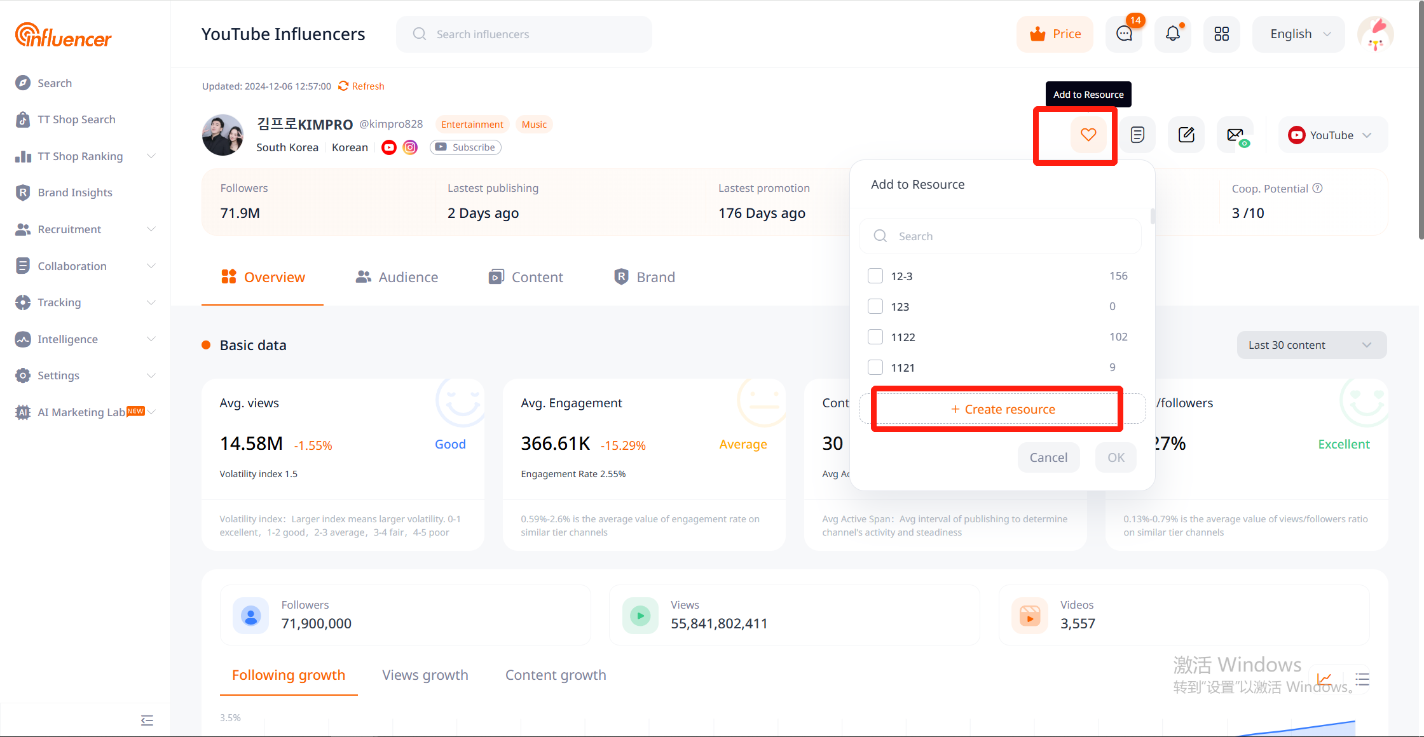Image resolution: width=1424 pixels, height=737 pixels.
Task: Open the English language dropdown
Action: [x=1299, y=34]
